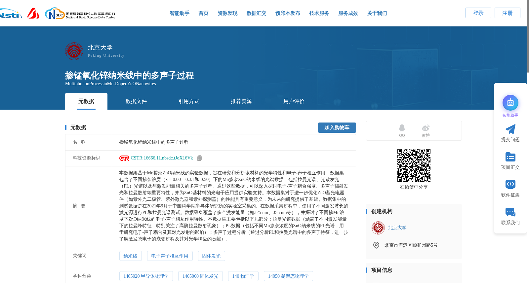Screen dimensions: 529x283
Task: Open the CSTR:16666.11.nbsdc.tJoX16Vk link
Action: point(162,158)
